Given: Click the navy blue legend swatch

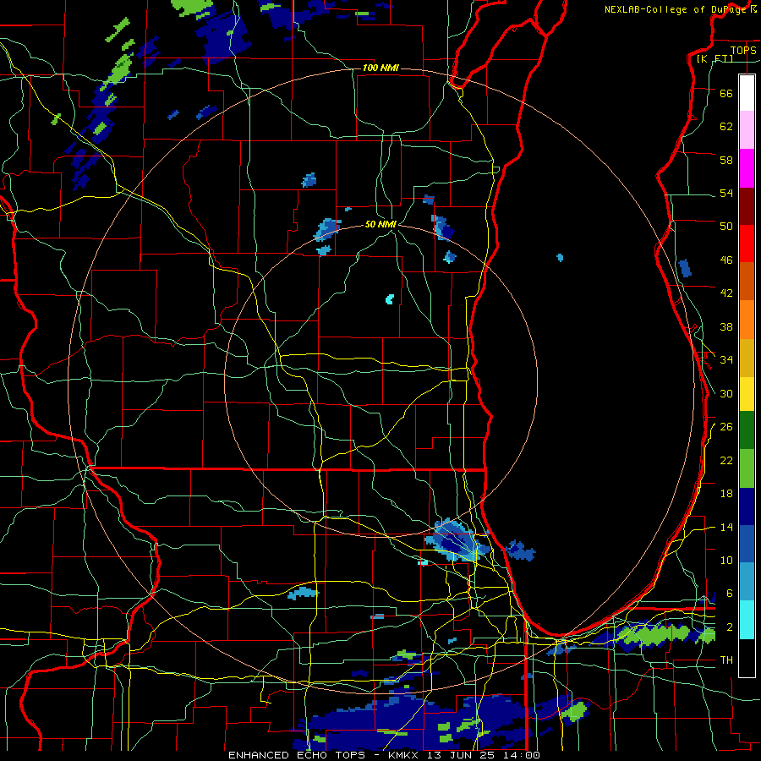Looking at the screenshot, I should (x=747, y=506).
